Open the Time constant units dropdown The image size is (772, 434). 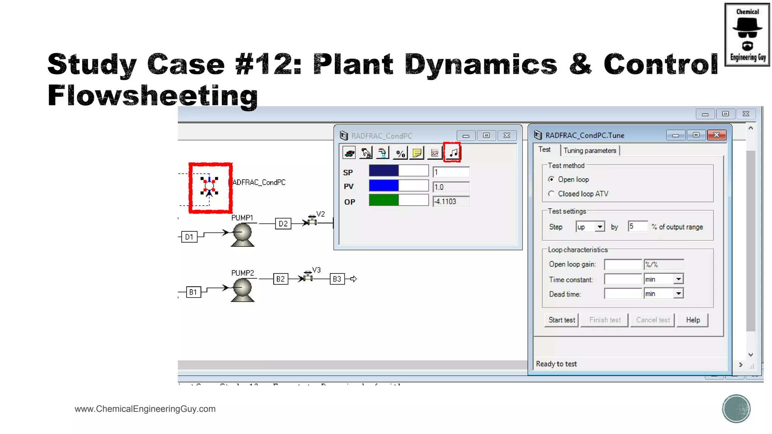678,279
